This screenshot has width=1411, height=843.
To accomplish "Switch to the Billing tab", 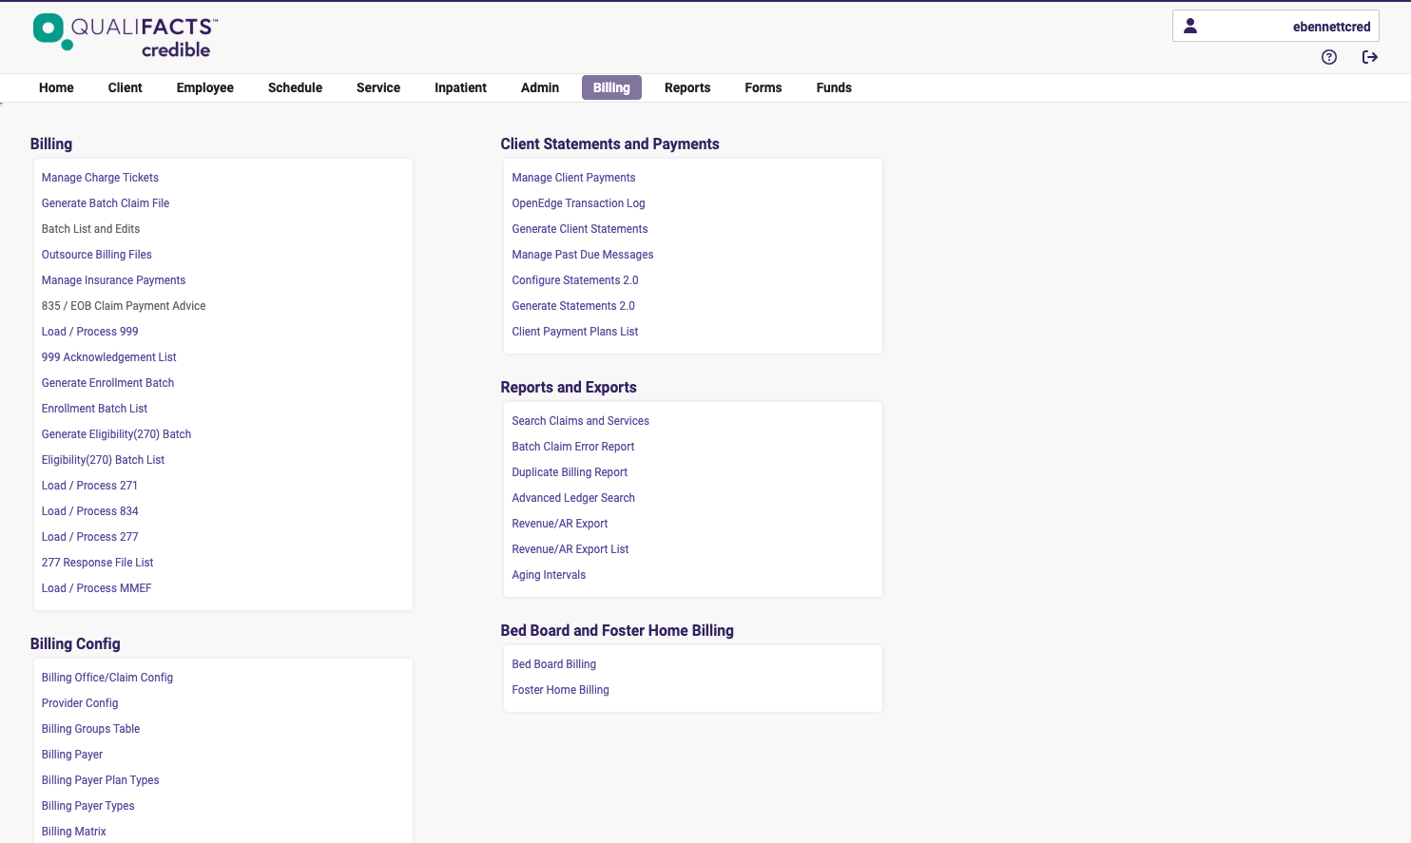I will pos(611,87).
